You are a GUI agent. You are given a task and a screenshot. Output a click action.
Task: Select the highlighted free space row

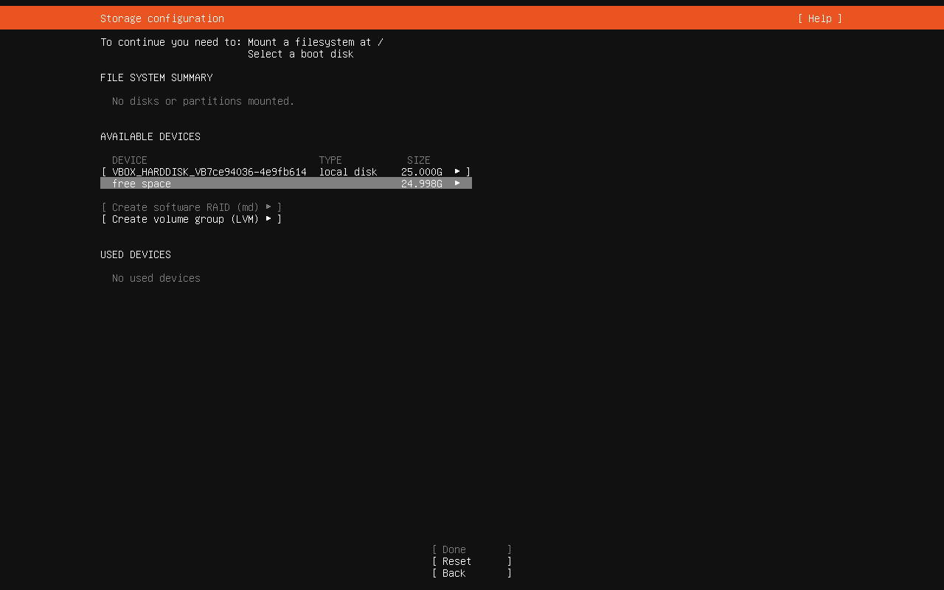285,184
